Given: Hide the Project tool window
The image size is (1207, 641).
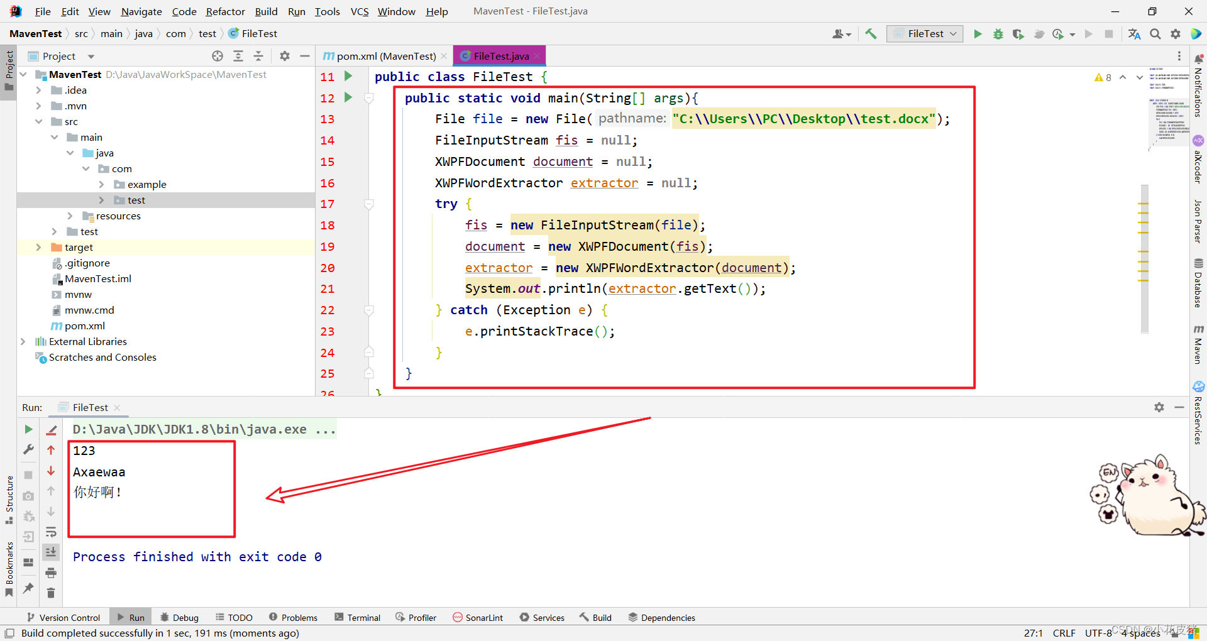Looking at the screenshot, I should tap(305, 56).
